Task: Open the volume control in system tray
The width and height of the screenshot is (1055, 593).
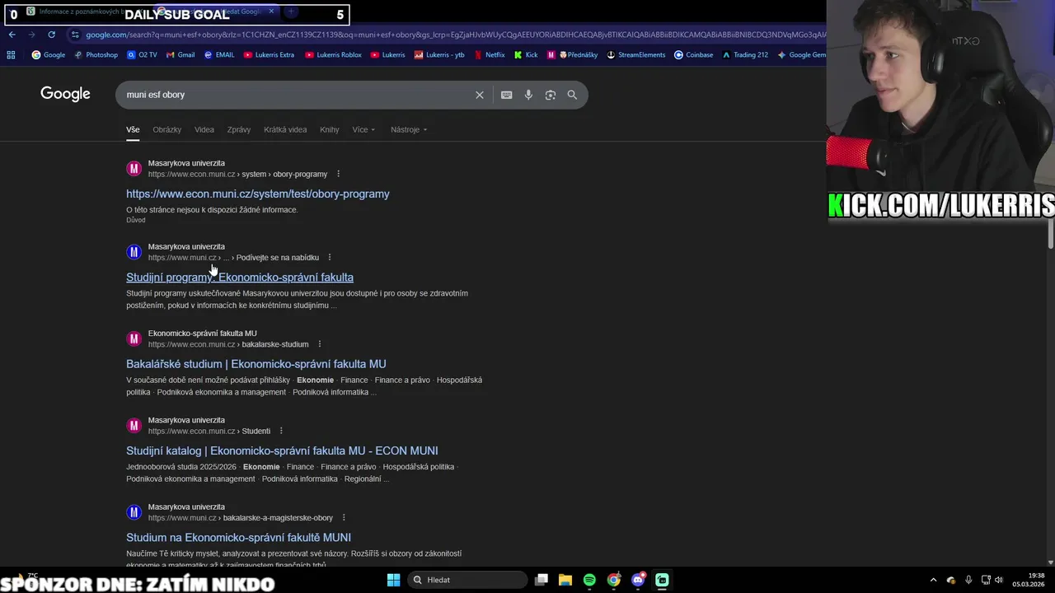Action: (999, 580)
